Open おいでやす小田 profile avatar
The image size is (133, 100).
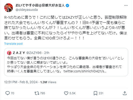(x=9, y=8)
